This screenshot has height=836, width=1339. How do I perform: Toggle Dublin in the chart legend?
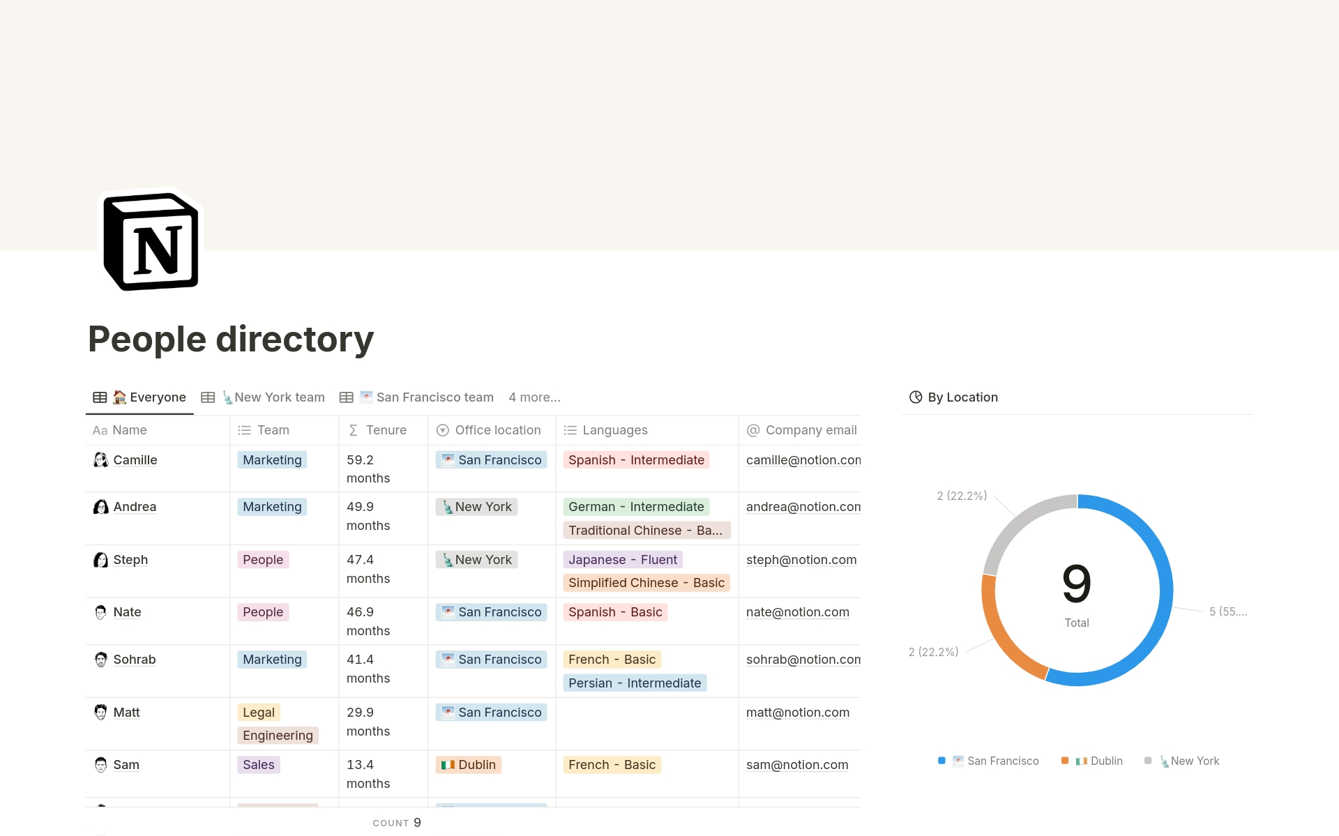coord(1092,761)
